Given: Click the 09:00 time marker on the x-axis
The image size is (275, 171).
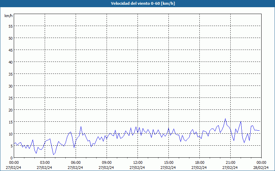Looking at the screenshot, I should point(107,162).
